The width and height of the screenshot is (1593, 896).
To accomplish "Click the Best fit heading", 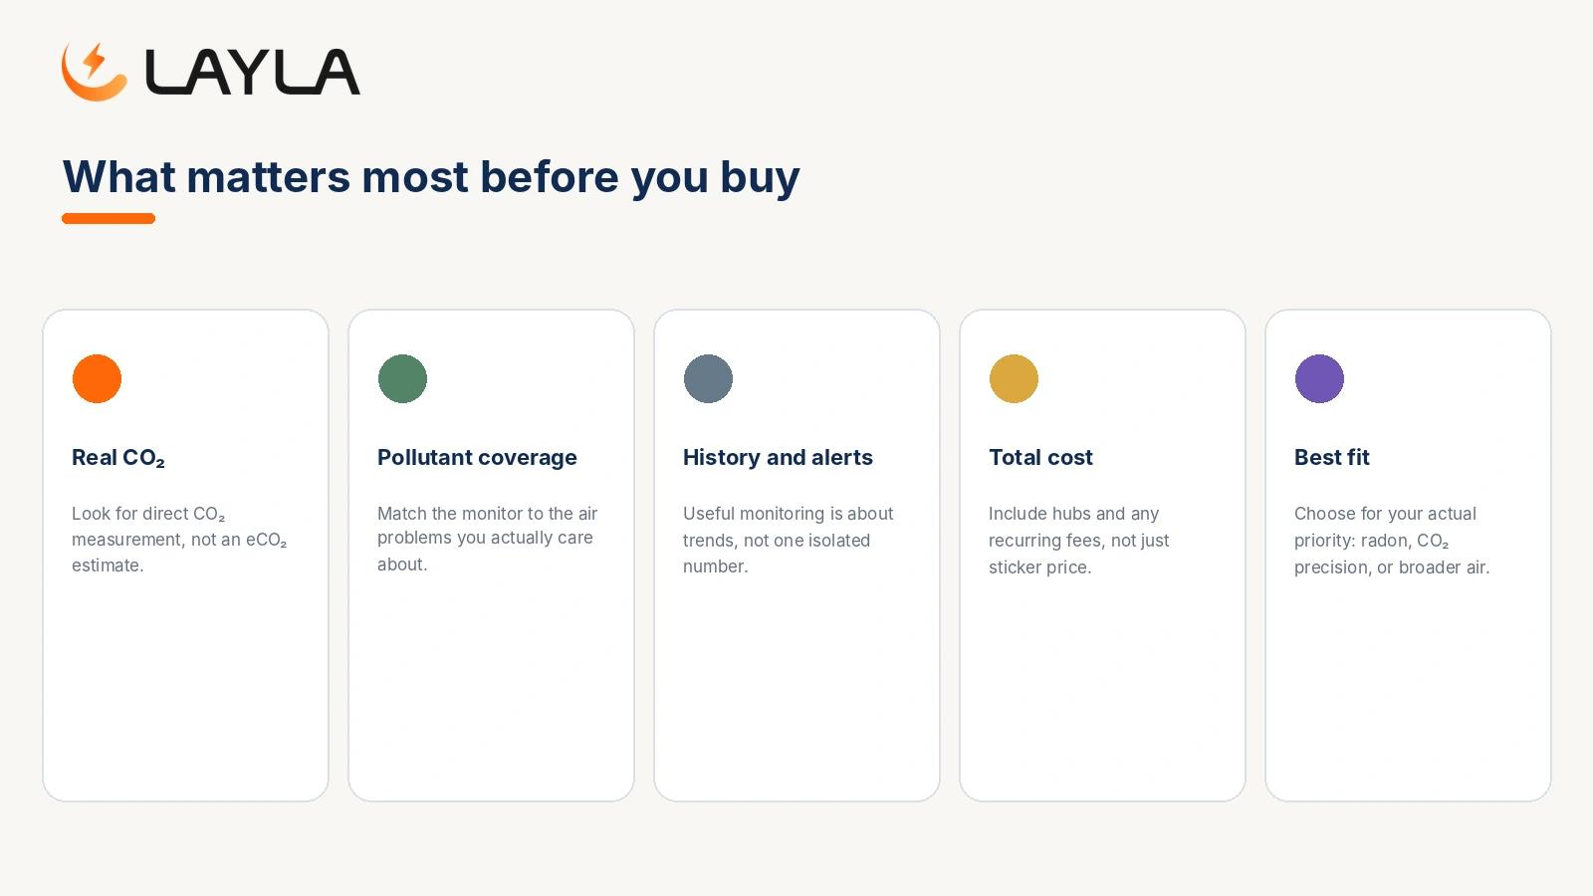I will coord(1332,458).
